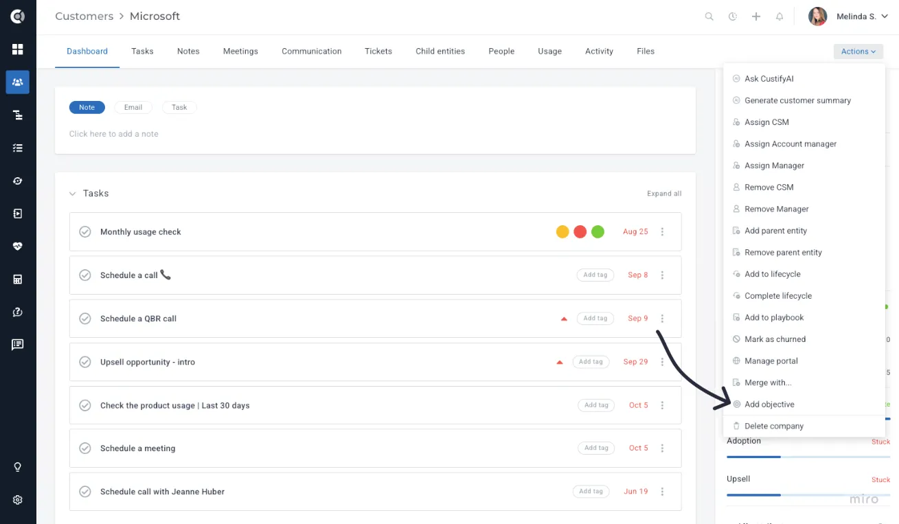899x524 pixels.
Task: Open the messages chat icon in sidebar
Action: point(18,345)
